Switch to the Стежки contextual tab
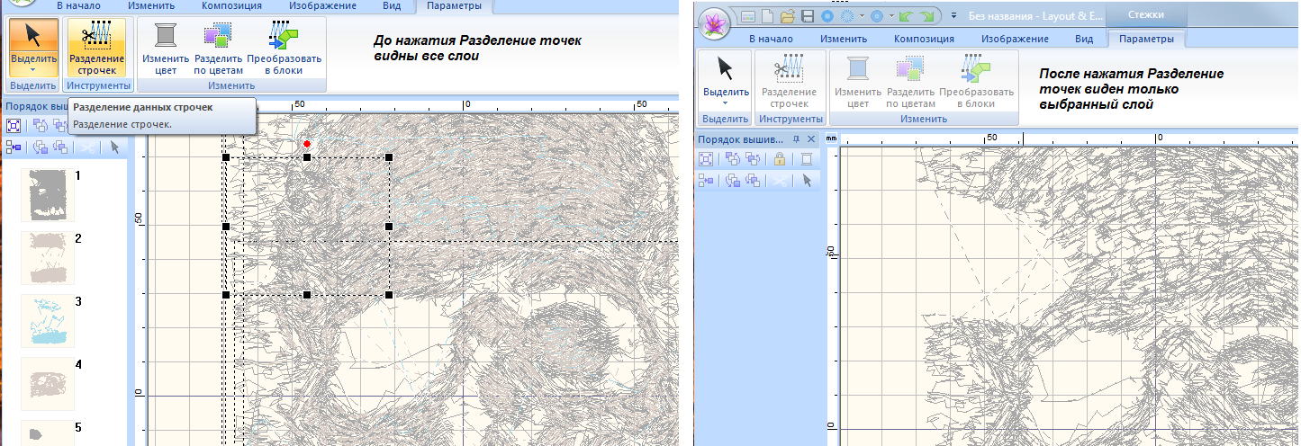1301x446 pixels. [x=1144, y=15]
